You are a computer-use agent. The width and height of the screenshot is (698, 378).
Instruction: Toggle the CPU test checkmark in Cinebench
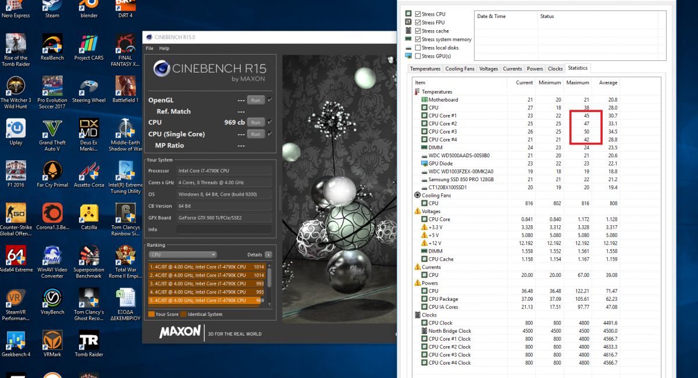(270, 123)
